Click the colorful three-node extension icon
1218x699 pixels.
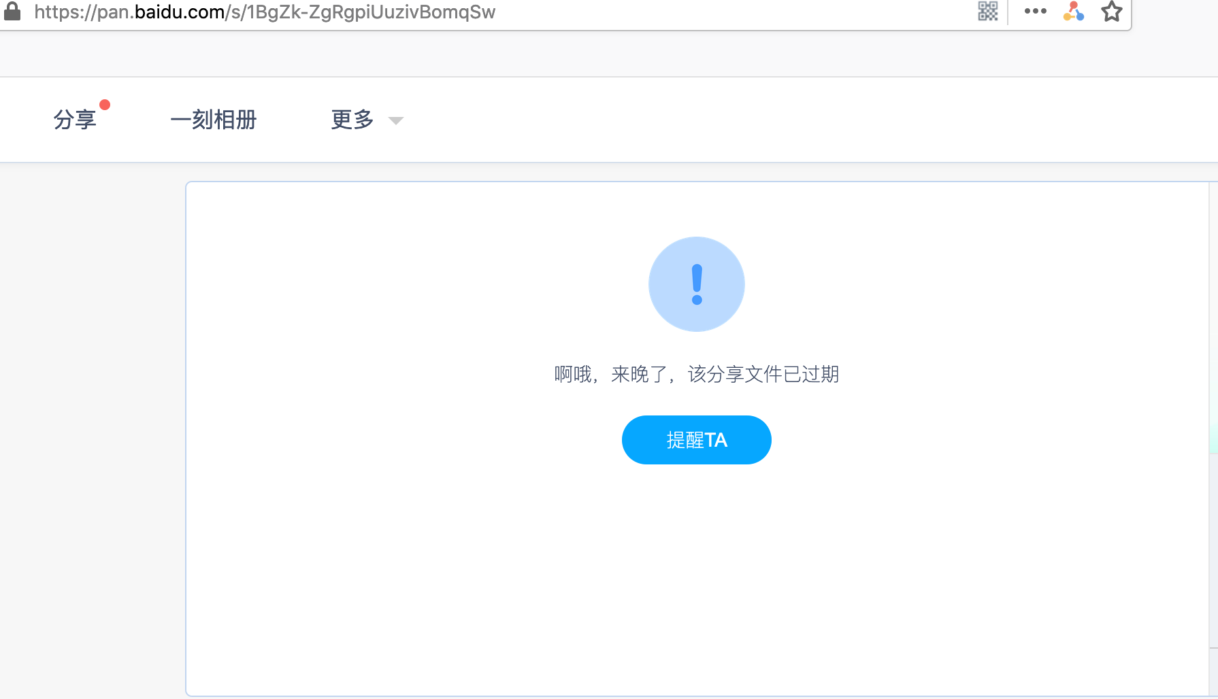click(1074, 11)
